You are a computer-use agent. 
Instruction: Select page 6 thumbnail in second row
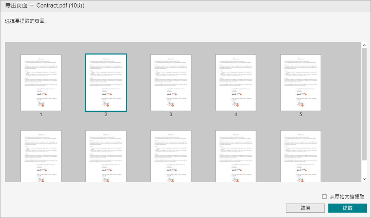tap(41, 156)
